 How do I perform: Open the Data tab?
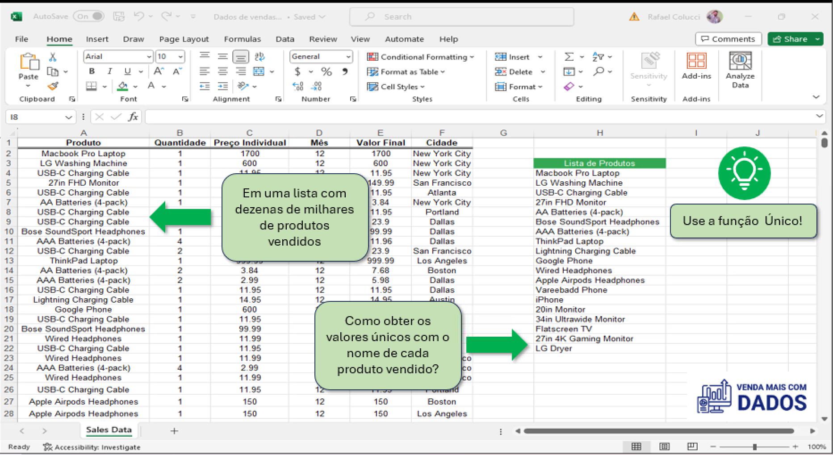tap(285, 39)
